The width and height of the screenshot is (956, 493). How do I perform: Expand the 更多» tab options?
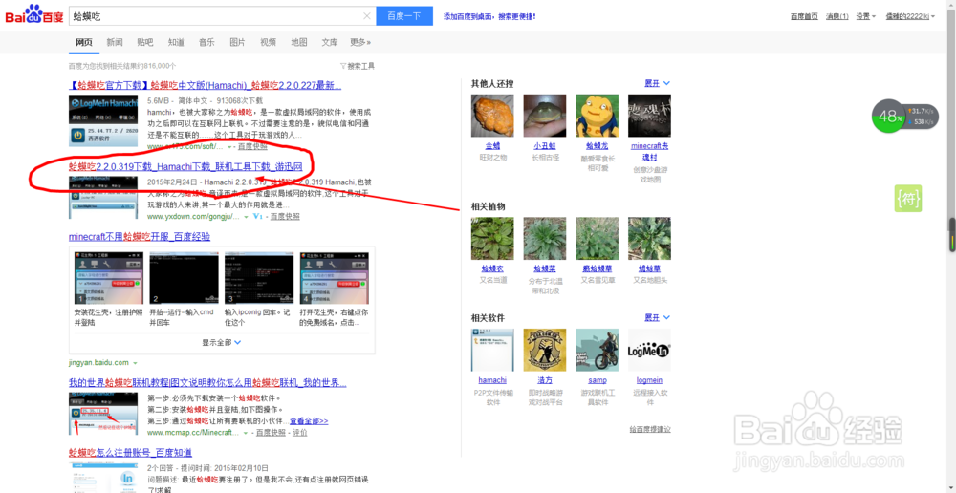tap(360, 43)
